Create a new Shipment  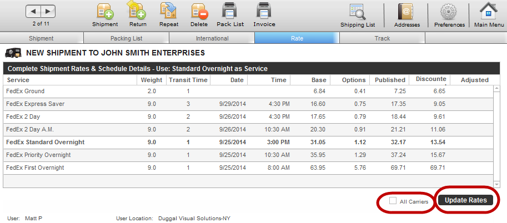105,14
